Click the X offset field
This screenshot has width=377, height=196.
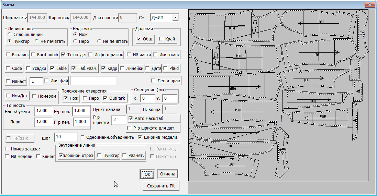(x=147, y=98)
